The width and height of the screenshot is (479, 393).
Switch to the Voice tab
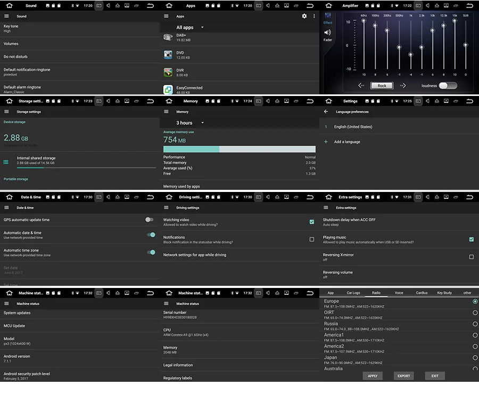[399, 293]
